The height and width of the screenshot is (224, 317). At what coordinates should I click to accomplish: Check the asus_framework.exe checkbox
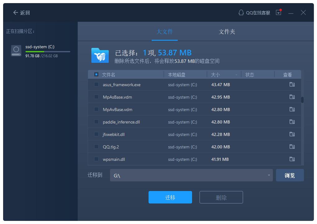(x=96, y=85)
